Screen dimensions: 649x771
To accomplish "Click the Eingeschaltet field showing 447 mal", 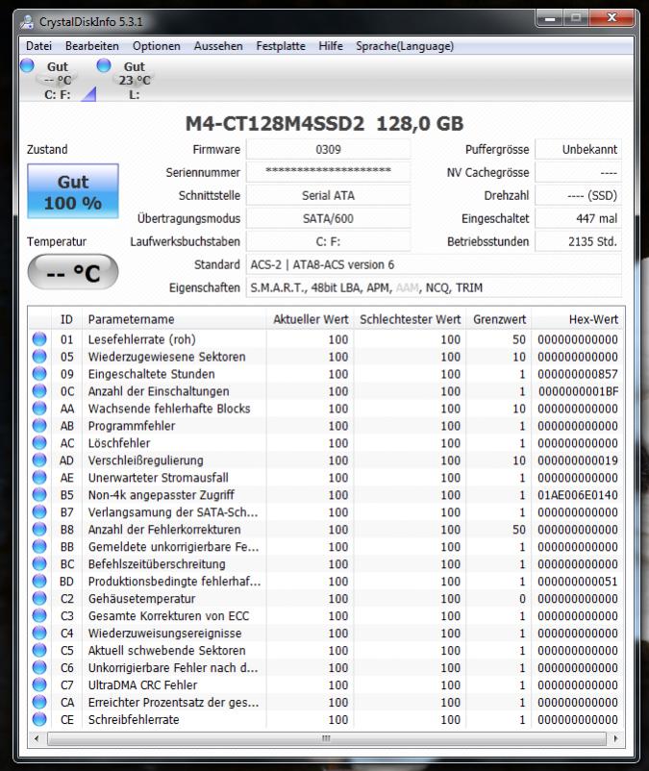I will (x=578, y=218).
